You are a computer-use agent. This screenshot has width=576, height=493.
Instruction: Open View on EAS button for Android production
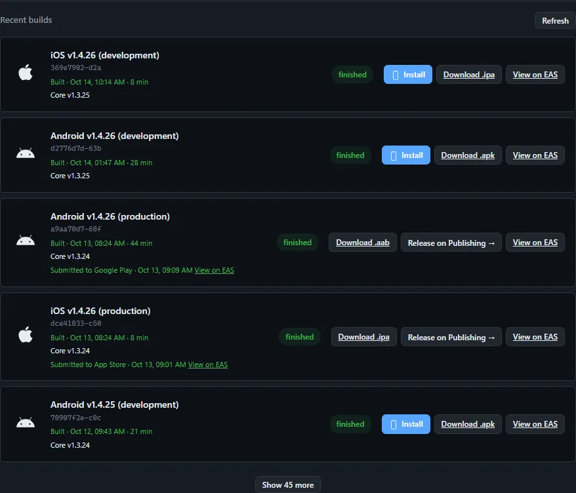click(x=535, y=243)
